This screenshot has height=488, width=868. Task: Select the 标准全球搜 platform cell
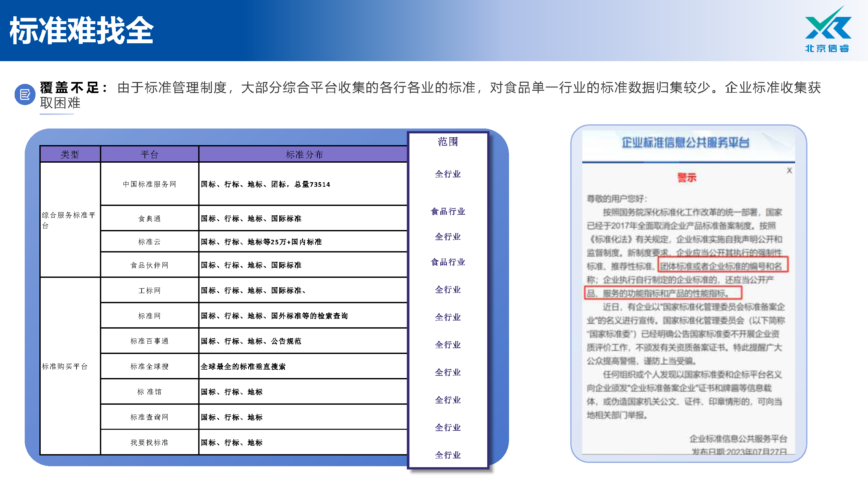149,366
